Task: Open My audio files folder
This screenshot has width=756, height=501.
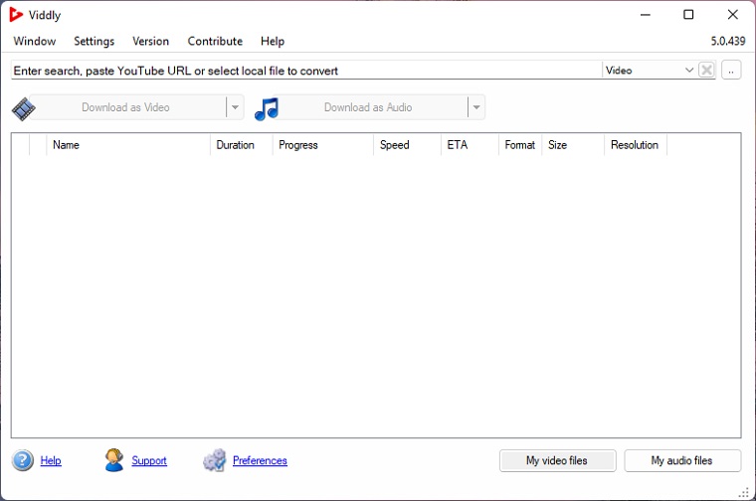Action: [x=682, y=460]
